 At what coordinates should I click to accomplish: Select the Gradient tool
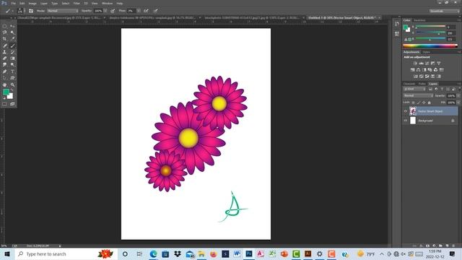(x=12, y=58)
